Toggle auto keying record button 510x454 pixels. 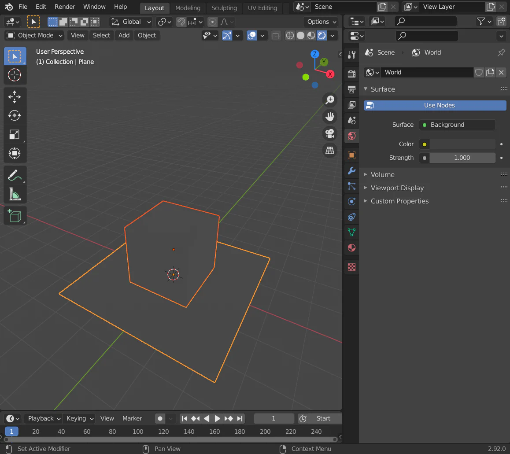(x=160, y=418)
